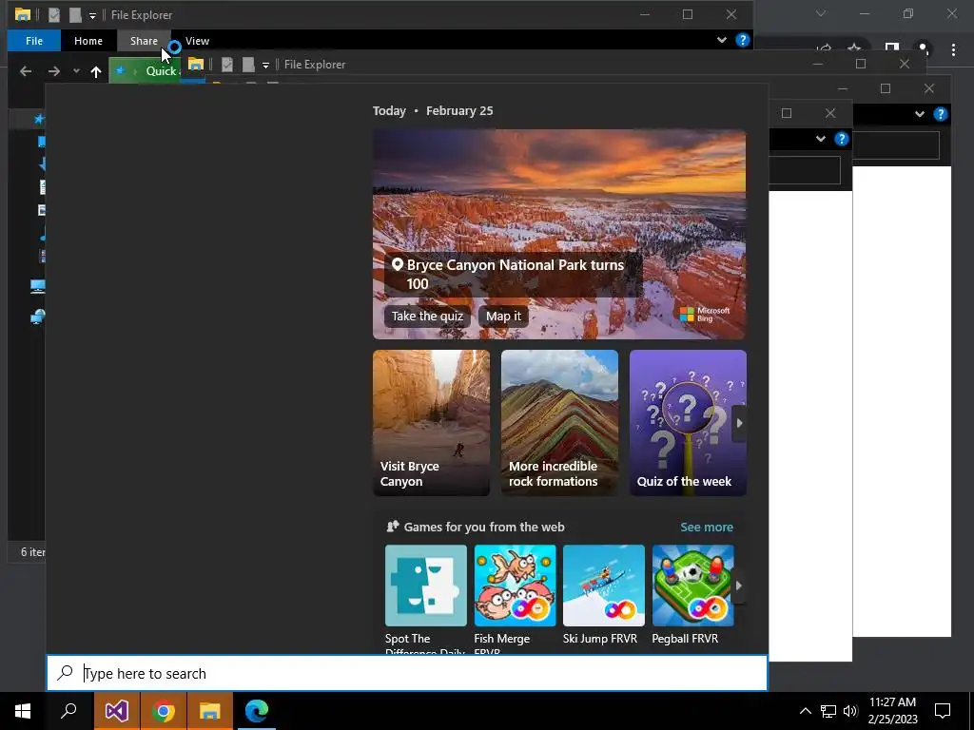Show next cards with the carousel arrow
This screenshot has width=974, height=730.
point(739,423)
